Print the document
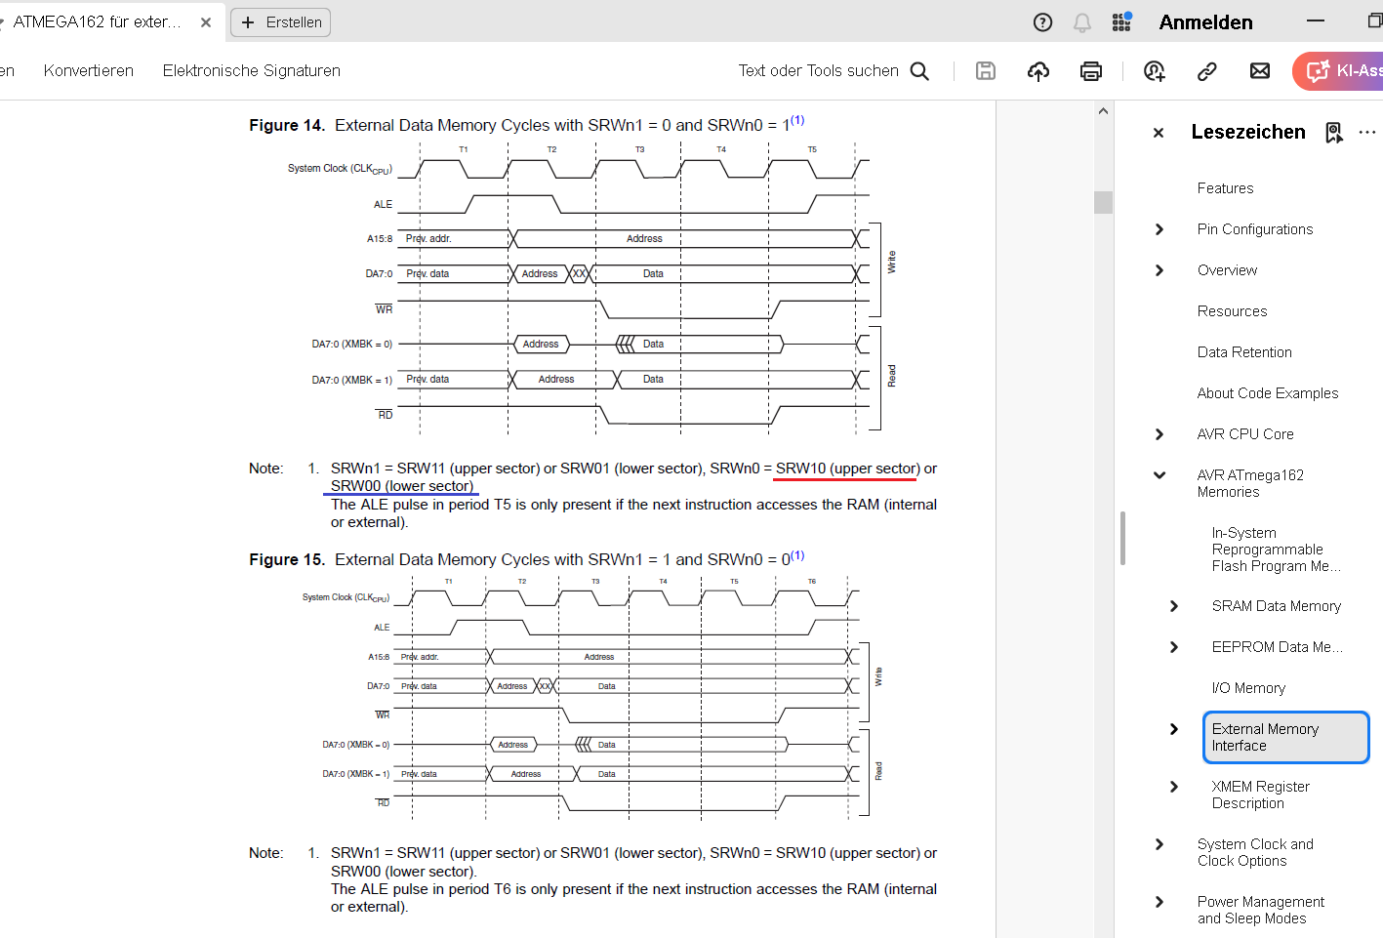The image size is (1383, 938). [1091, 70]
